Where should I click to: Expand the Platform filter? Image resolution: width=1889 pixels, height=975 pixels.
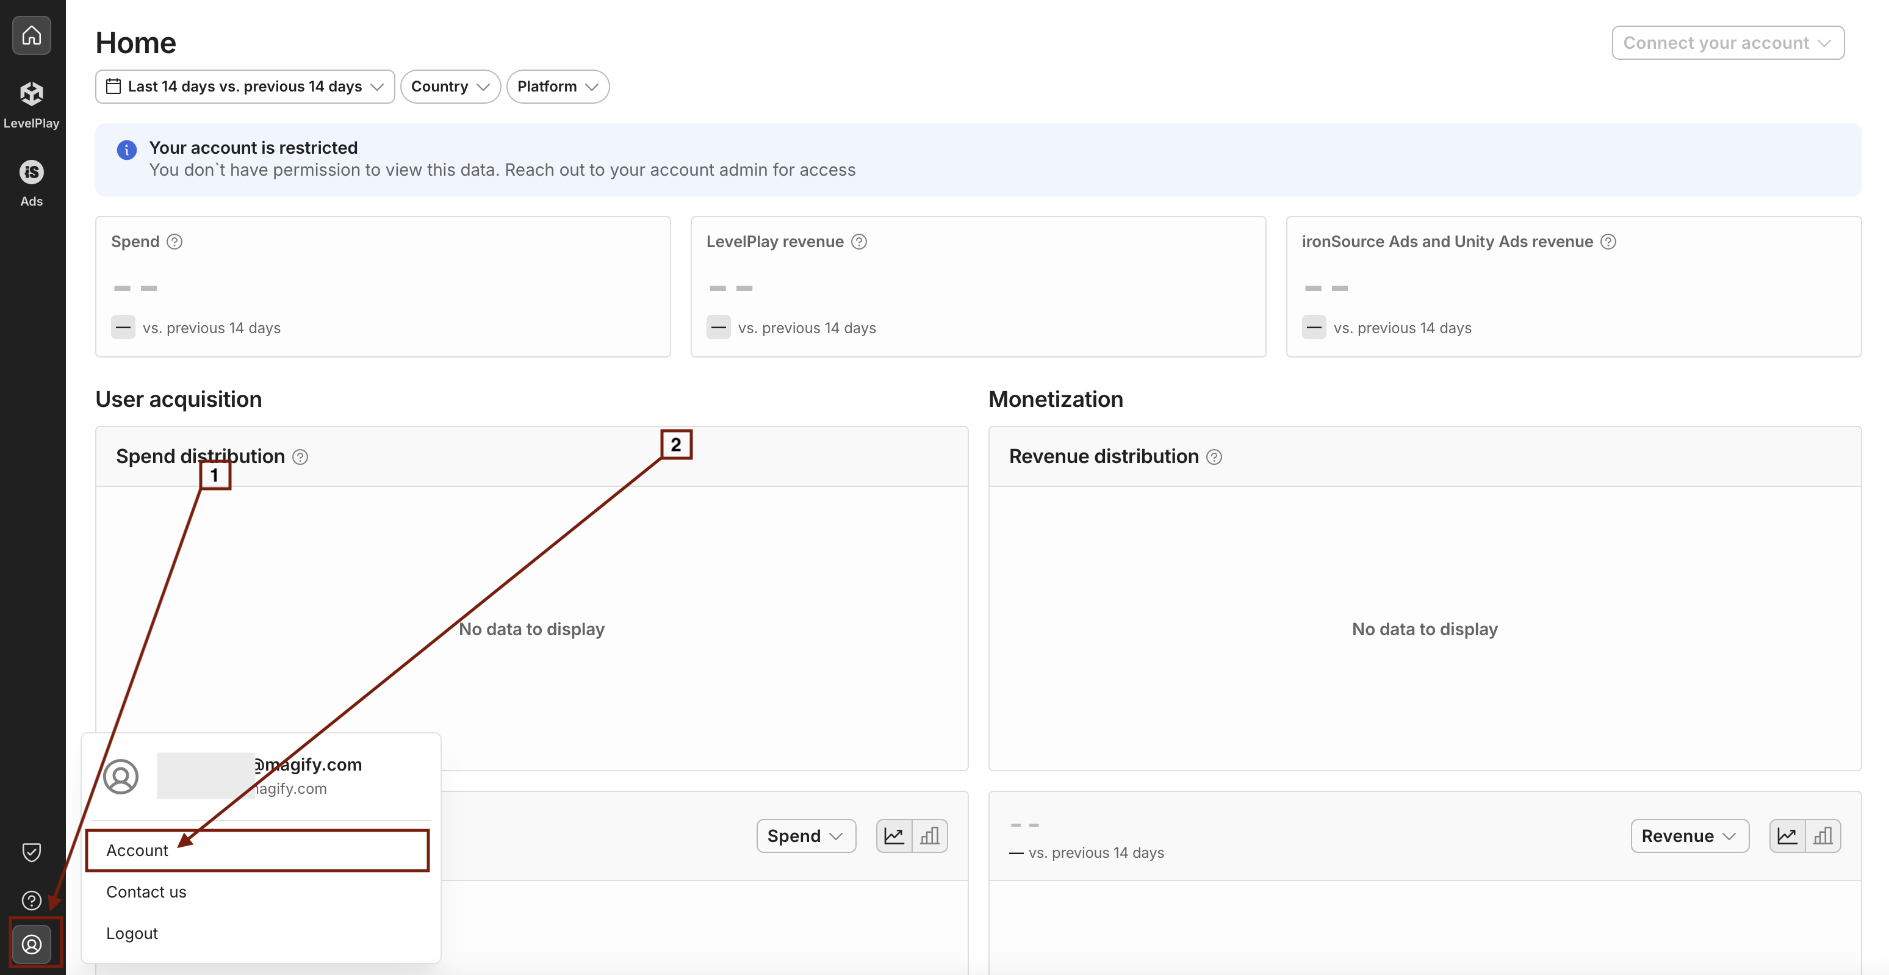pos(557,87)
